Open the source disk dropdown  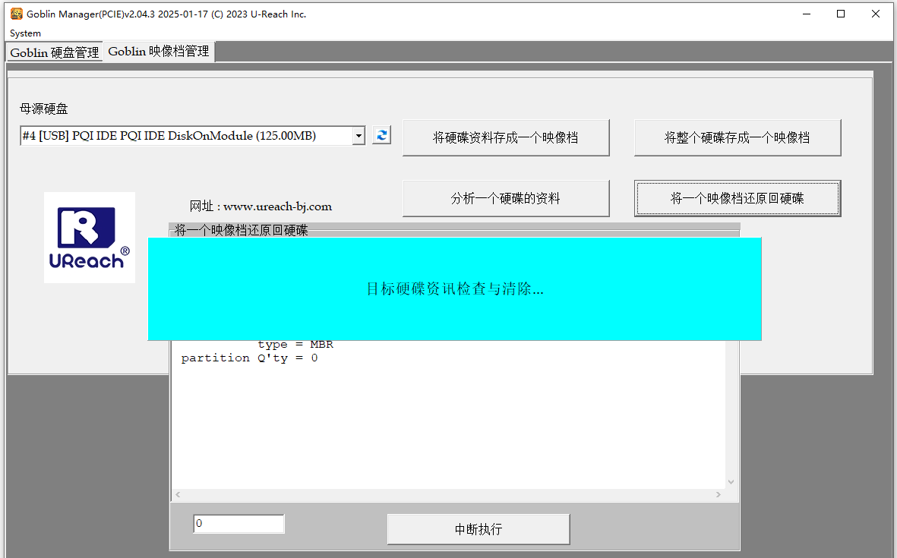(358, 135)
